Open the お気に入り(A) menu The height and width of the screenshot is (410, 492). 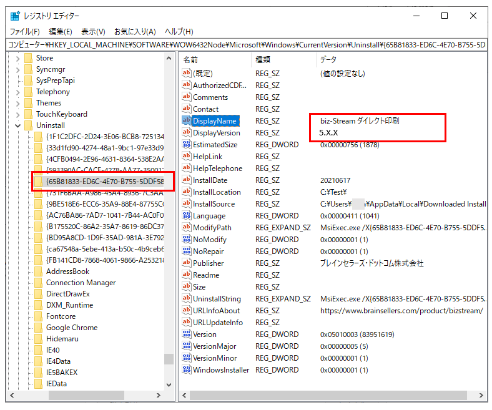[x=135, y=32]
